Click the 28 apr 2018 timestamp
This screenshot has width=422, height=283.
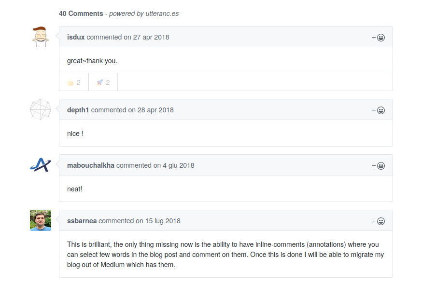pos(155,110)
